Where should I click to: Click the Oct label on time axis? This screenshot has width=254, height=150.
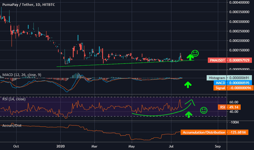pyautogui.click(x=16, y=146)
